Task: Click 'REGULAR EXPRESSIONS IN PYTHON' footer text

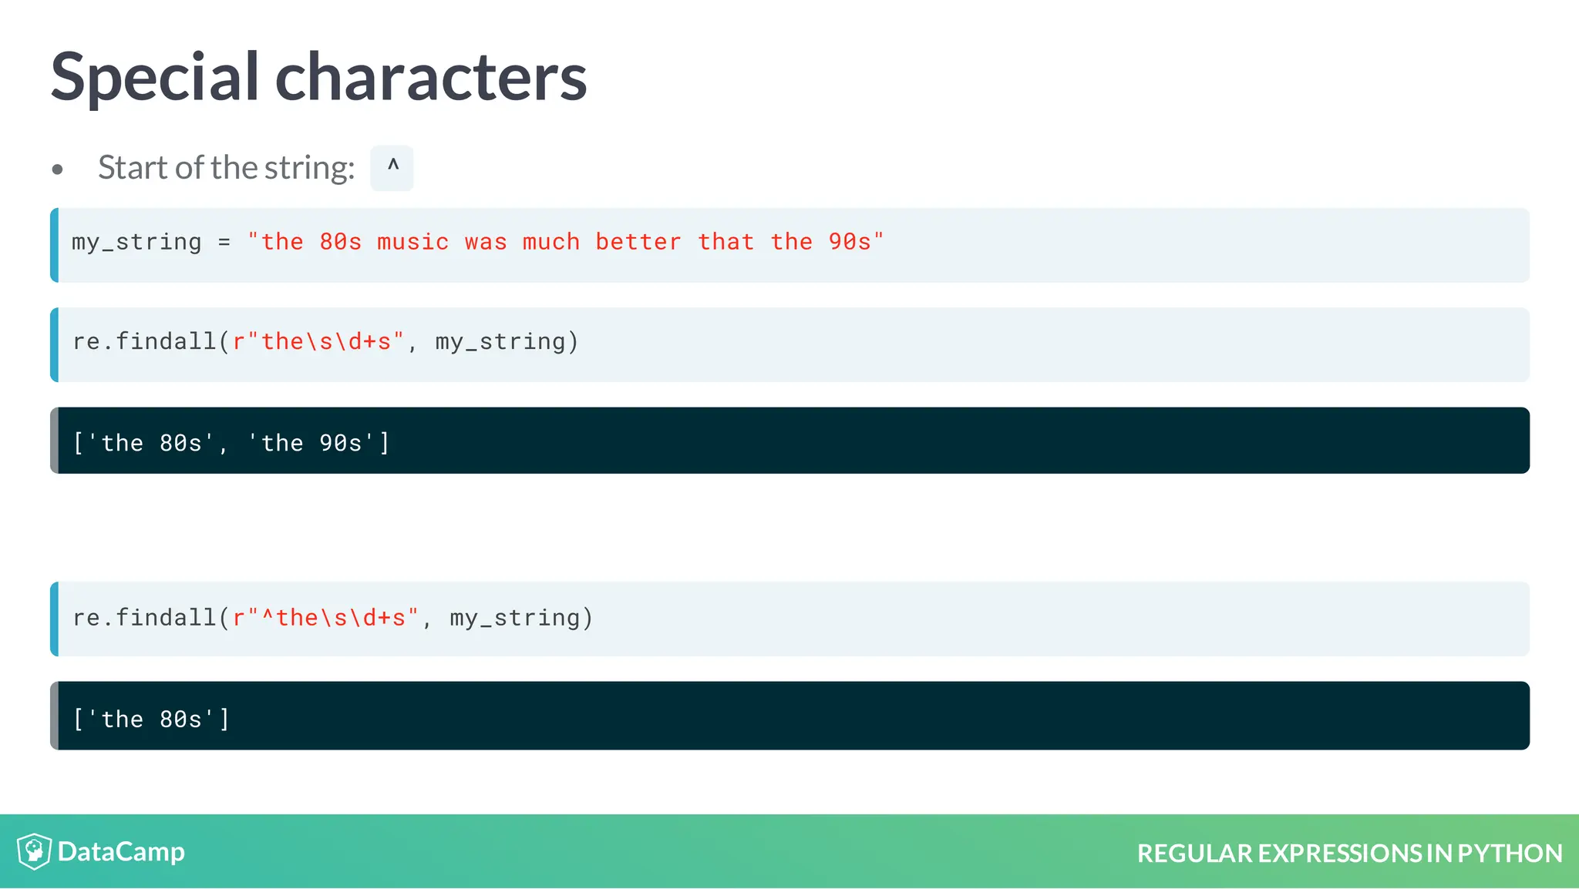Action: tap(1349, 854)
